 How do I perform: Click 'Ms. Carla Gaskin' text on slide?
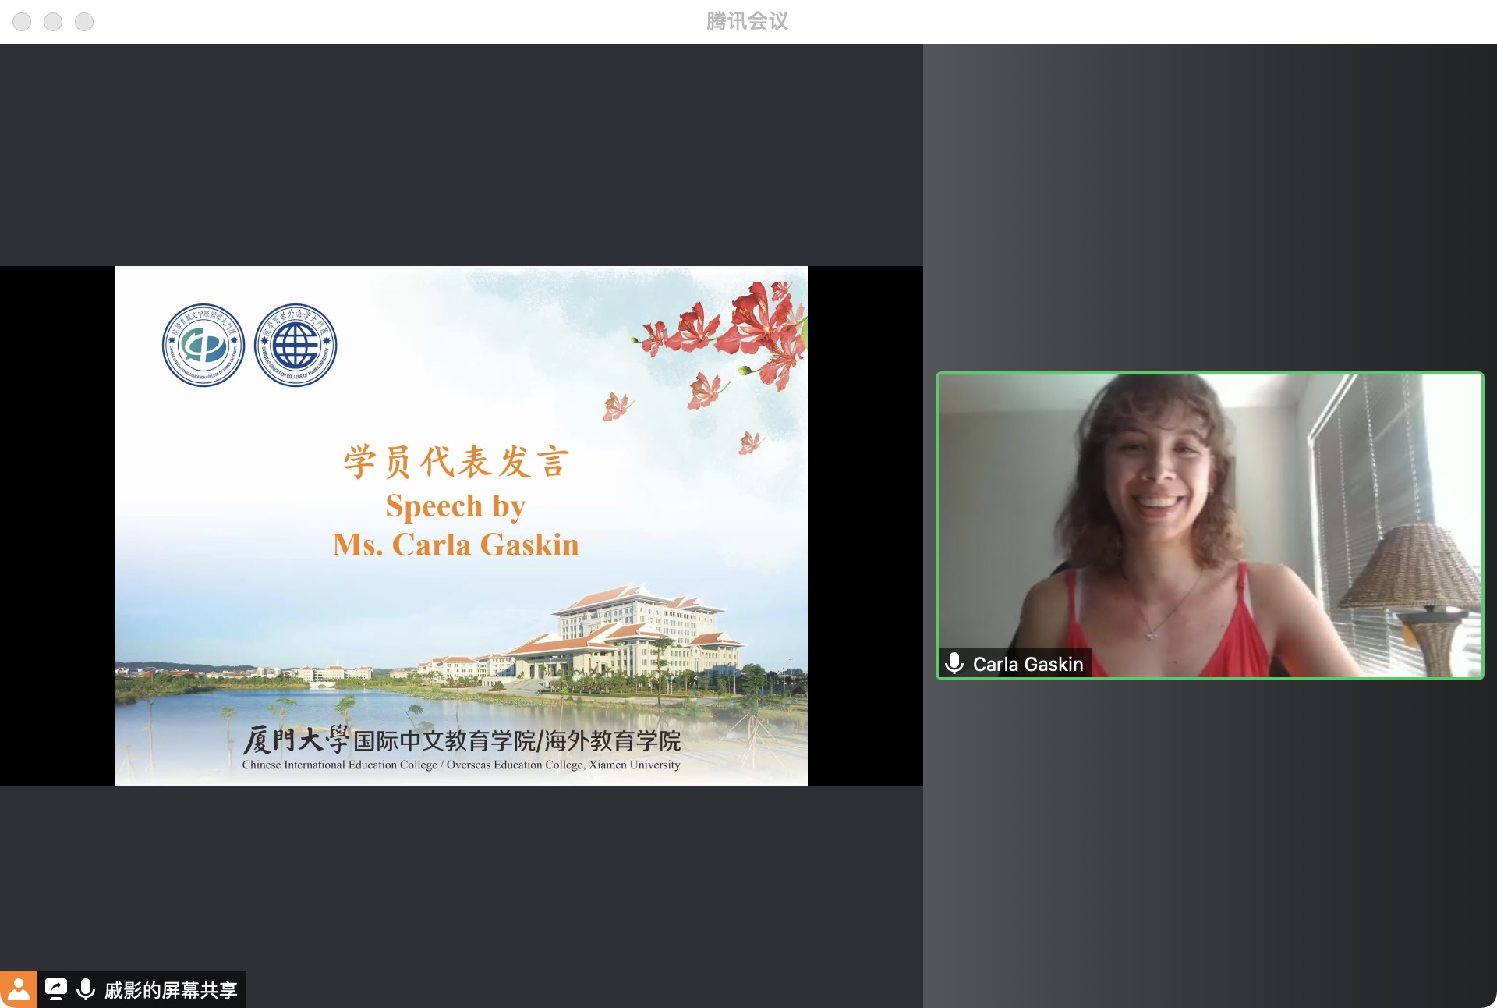tap(456, 545)
